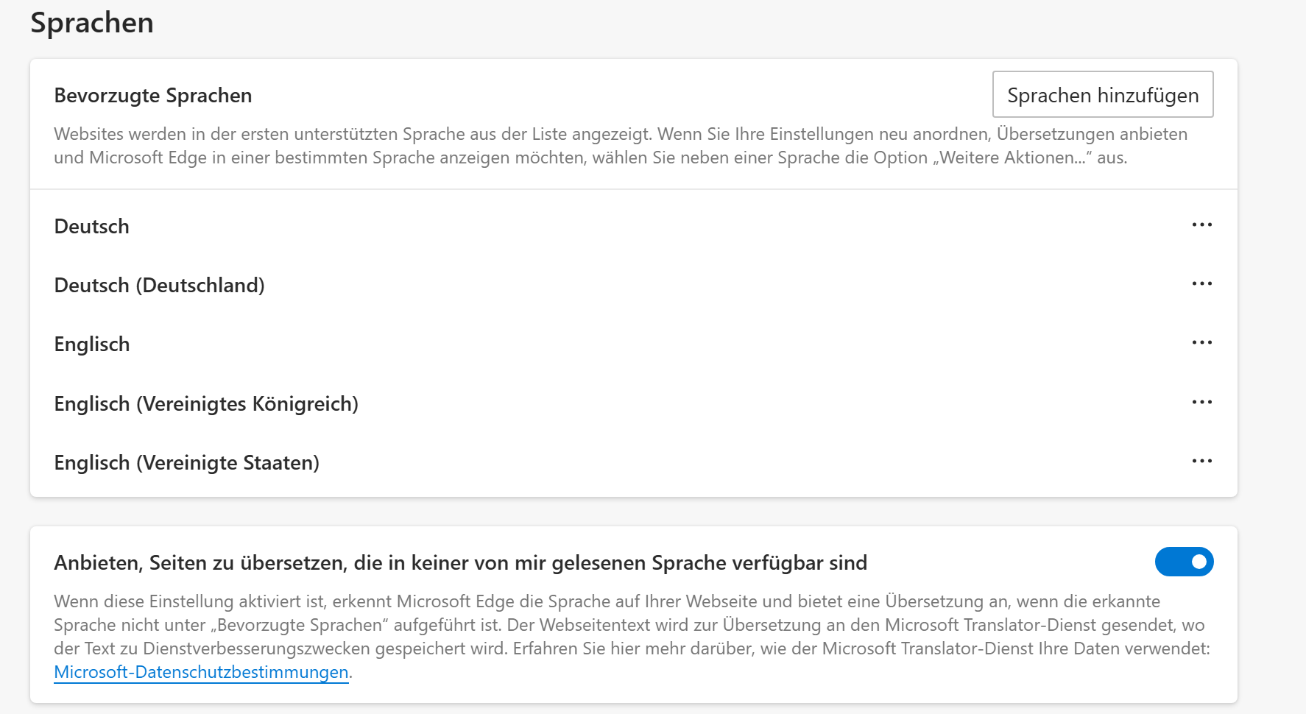This screenshot has width=1306, height=714.
Task: Click the text line starting "und Microsoft Edge"
Action: 590,158
